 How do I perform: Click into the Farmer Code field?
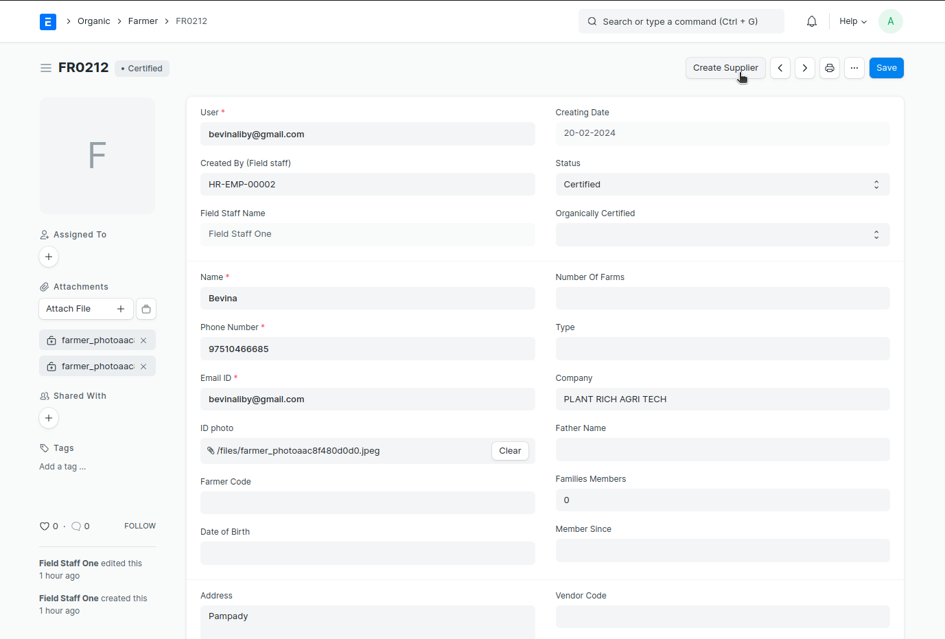pyautogui.click(x=367, y=502)
